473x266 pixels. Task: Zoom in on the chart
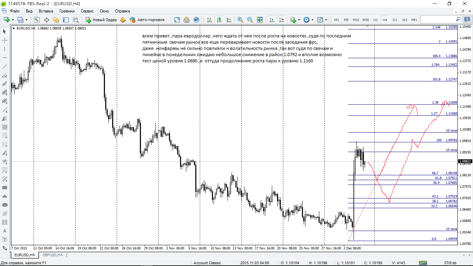click(240, 20)
